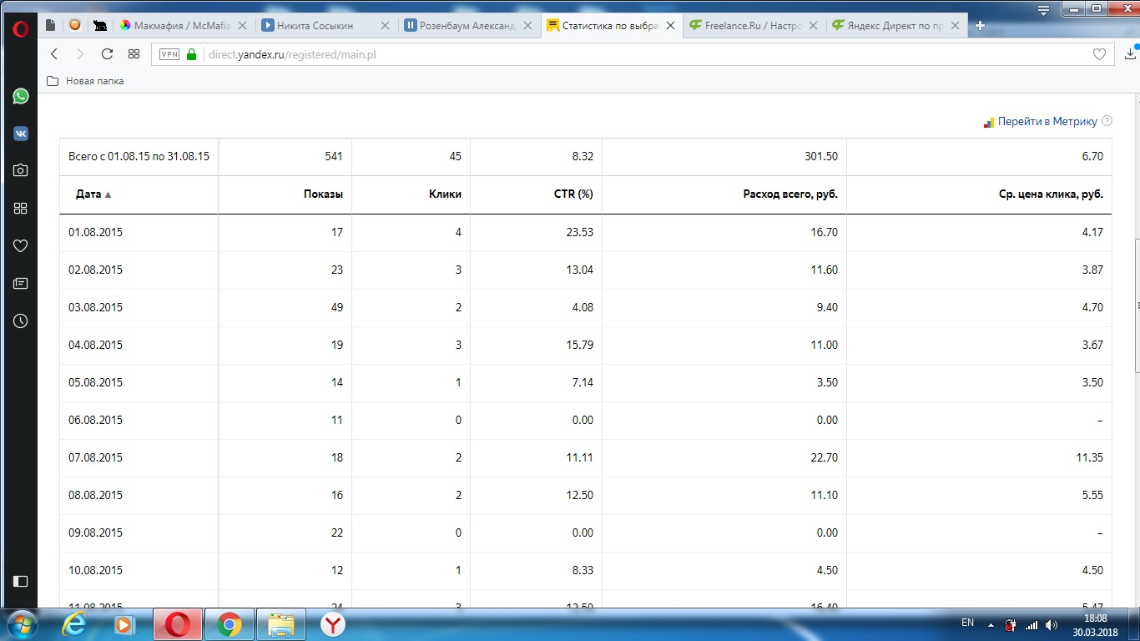
Task: Open Windows Explorer folder from taskbar
Action: [x=282, y=624]
